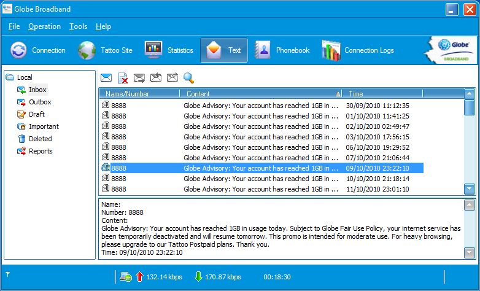The image size is (480, 291).
Task: Click the message icon of the 11/10/2010 row
Action: coord(106,188)
